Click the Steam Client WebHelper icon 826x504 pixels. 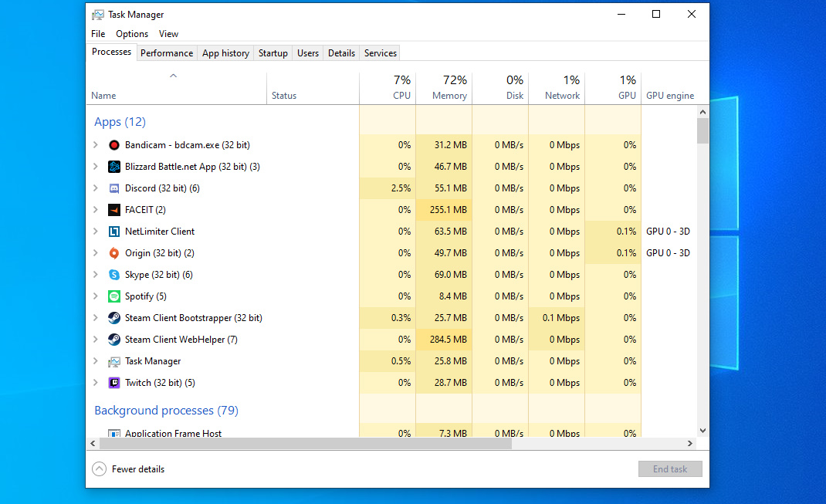pyautogui.click(x=113, y=339)
